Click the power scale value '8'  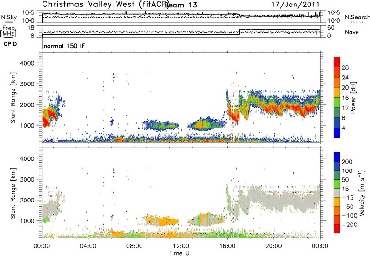(x=343, y=118)
